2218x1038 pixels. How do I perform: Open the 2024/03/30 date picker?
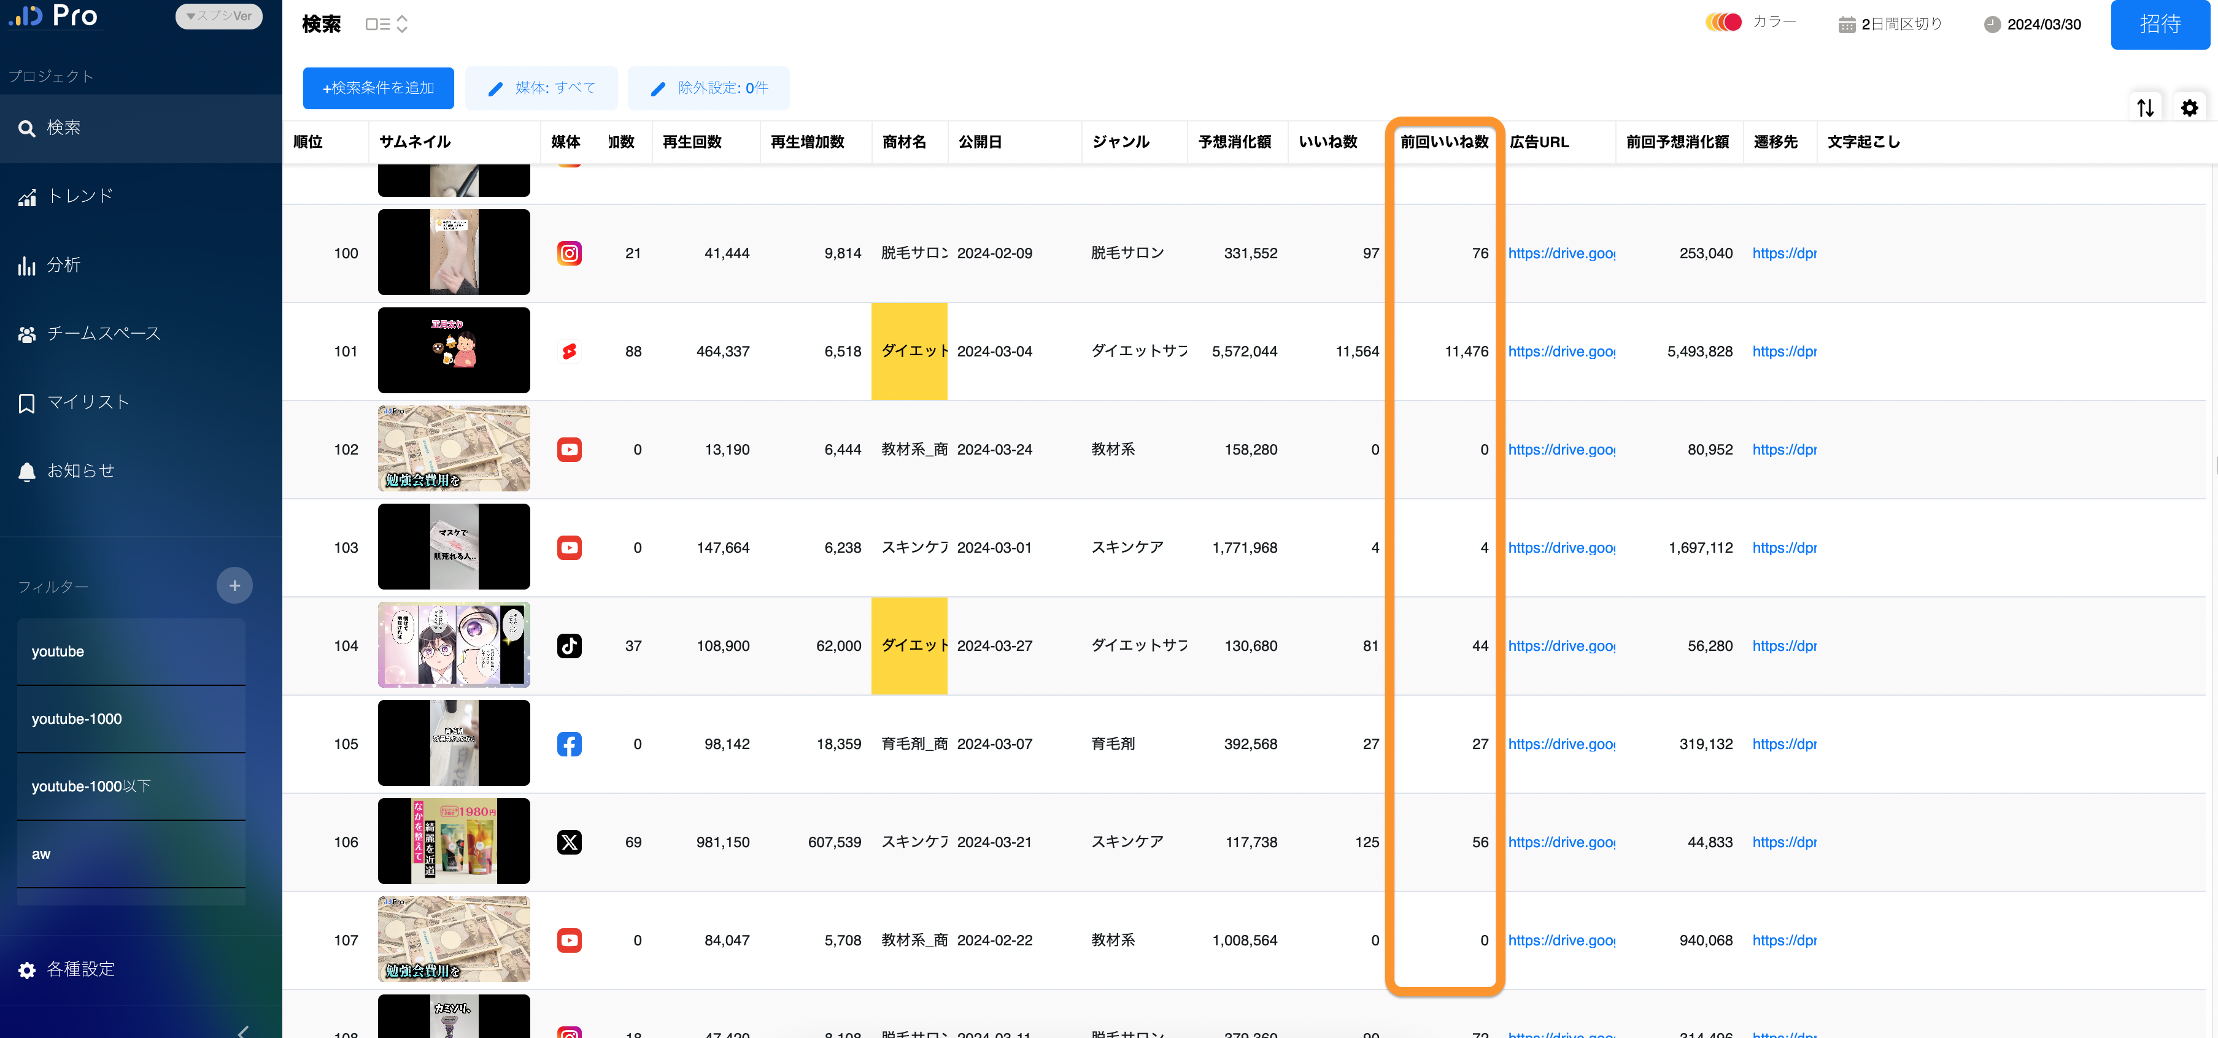click(2032, 24)
